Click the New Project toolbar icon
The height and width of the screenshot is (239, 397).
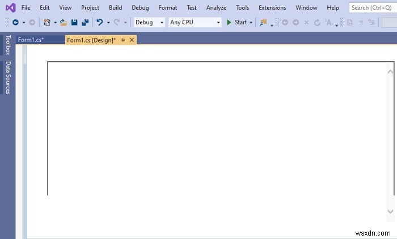pyautogui.click(x=47, y=23)
